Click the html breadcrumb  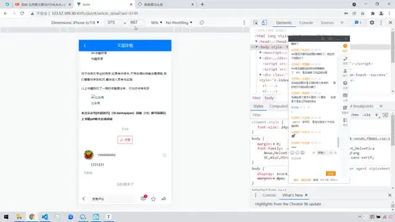[256, 98]
